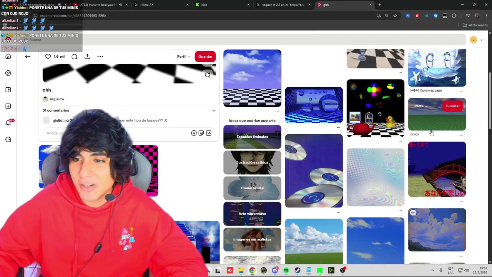The width and height of the screenshot is (492, 277).
Task: Open media controls music-note icon
Action: point(468,16)
